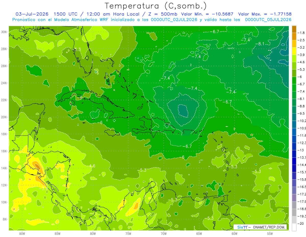
Task: Click the '-10.2' colorbar legend label
Action: point(302,121)
